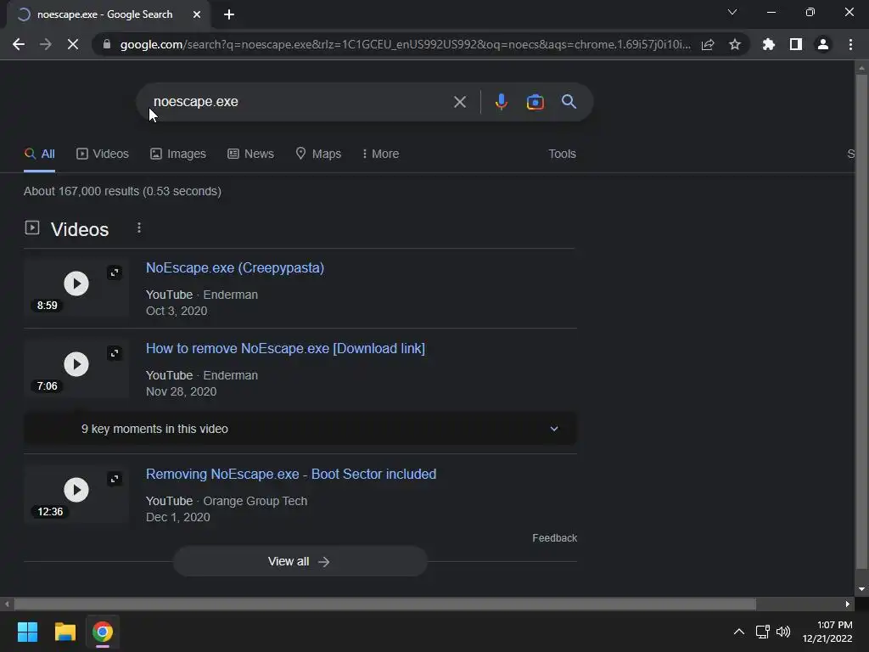Click the View all videos button

coord(300,561)
